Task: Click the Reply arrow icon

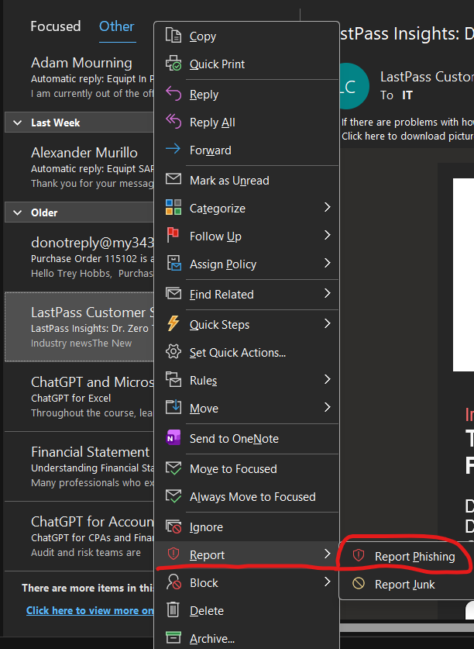Action: click(173, 94)
